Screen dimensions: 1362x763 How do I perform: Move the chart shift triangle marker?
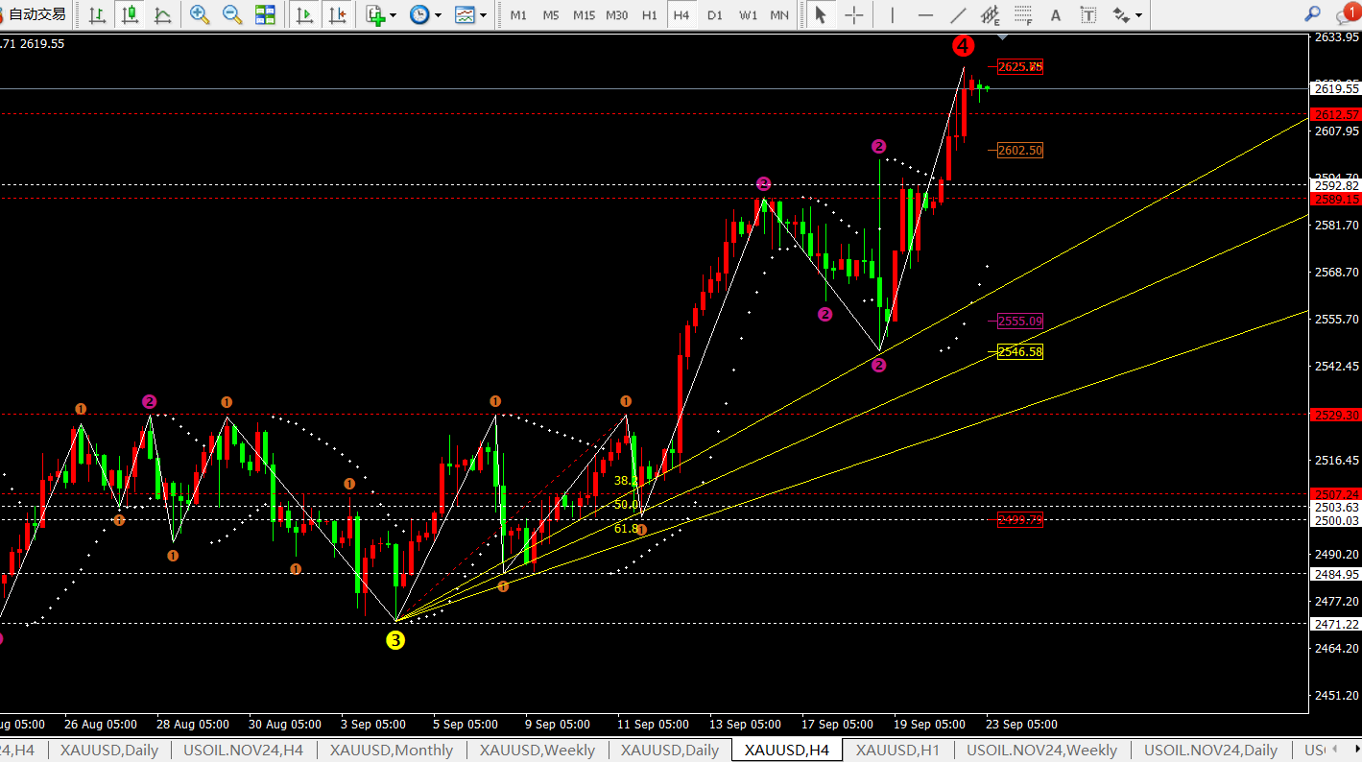point(1003,37)
